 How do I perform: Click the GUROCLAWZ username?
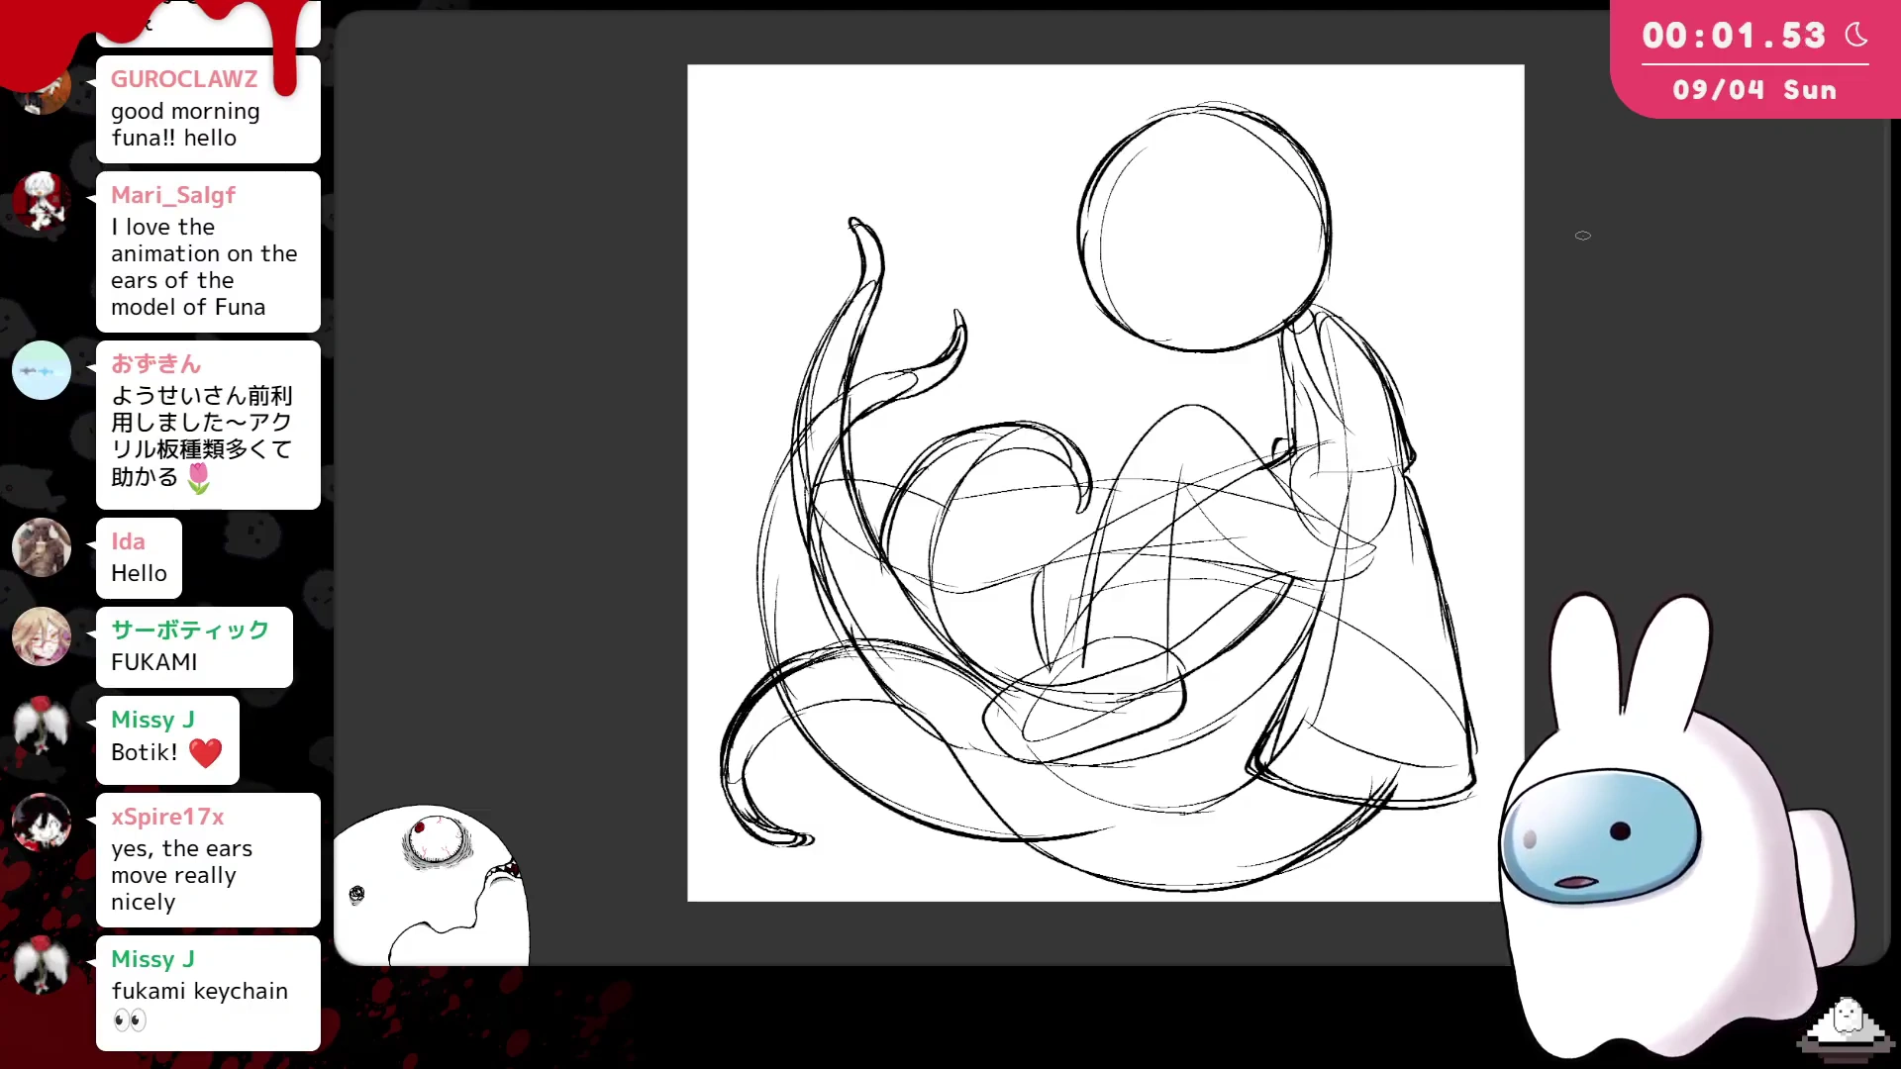[x=183, y=79]
